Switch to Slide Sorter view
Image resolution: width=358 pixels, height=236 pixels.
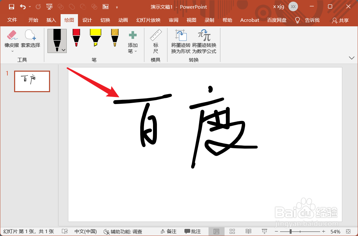click(232, 232)
